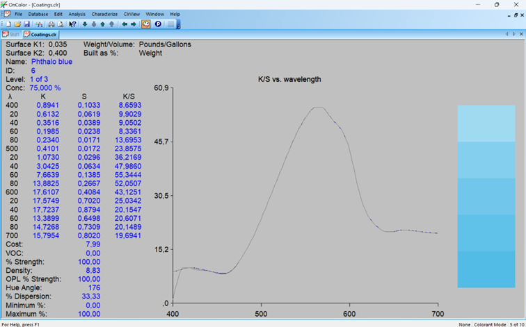Go to next with green right arrow
526x327 pixels.
(134, 24)
